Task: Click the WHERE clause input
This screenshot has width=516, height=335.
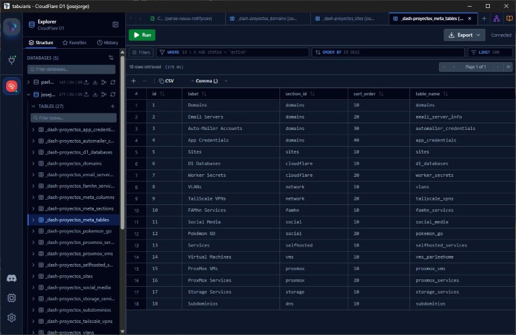Action: [233, 52]
